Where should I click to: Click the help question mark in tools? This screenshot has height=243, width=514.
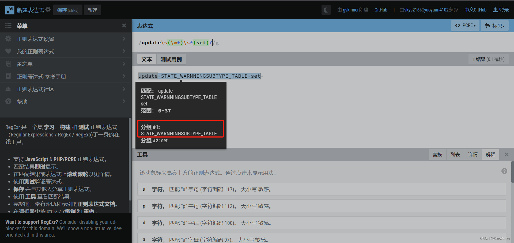504,171
